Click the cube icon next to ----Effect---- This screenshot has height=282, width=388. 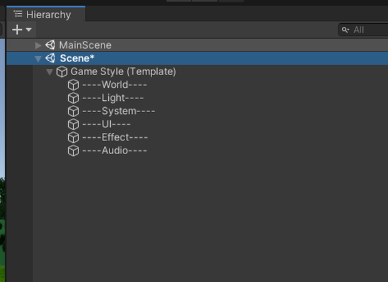point(73,137)
